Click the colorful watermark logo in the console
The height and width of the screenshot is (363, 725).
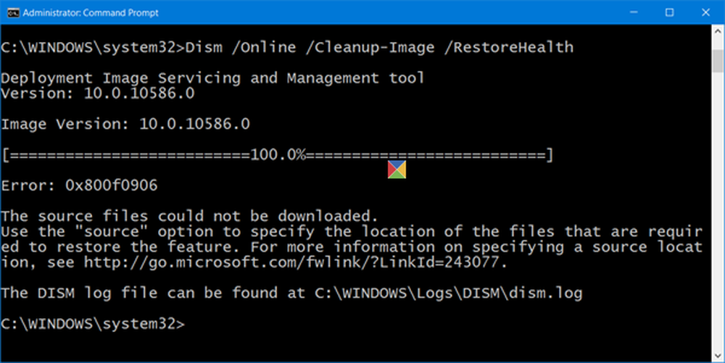[397, 170]
